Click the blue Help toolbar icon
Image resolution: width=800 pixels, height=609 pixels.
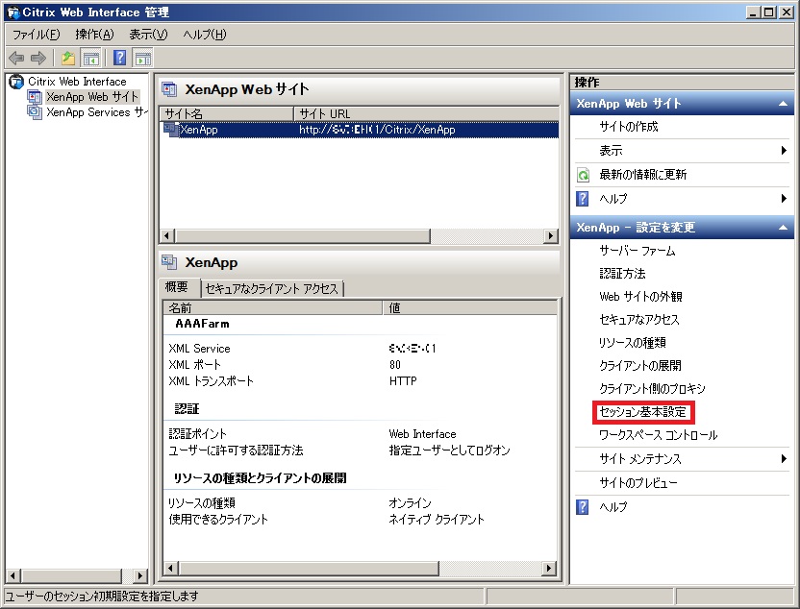coord(120,58)
